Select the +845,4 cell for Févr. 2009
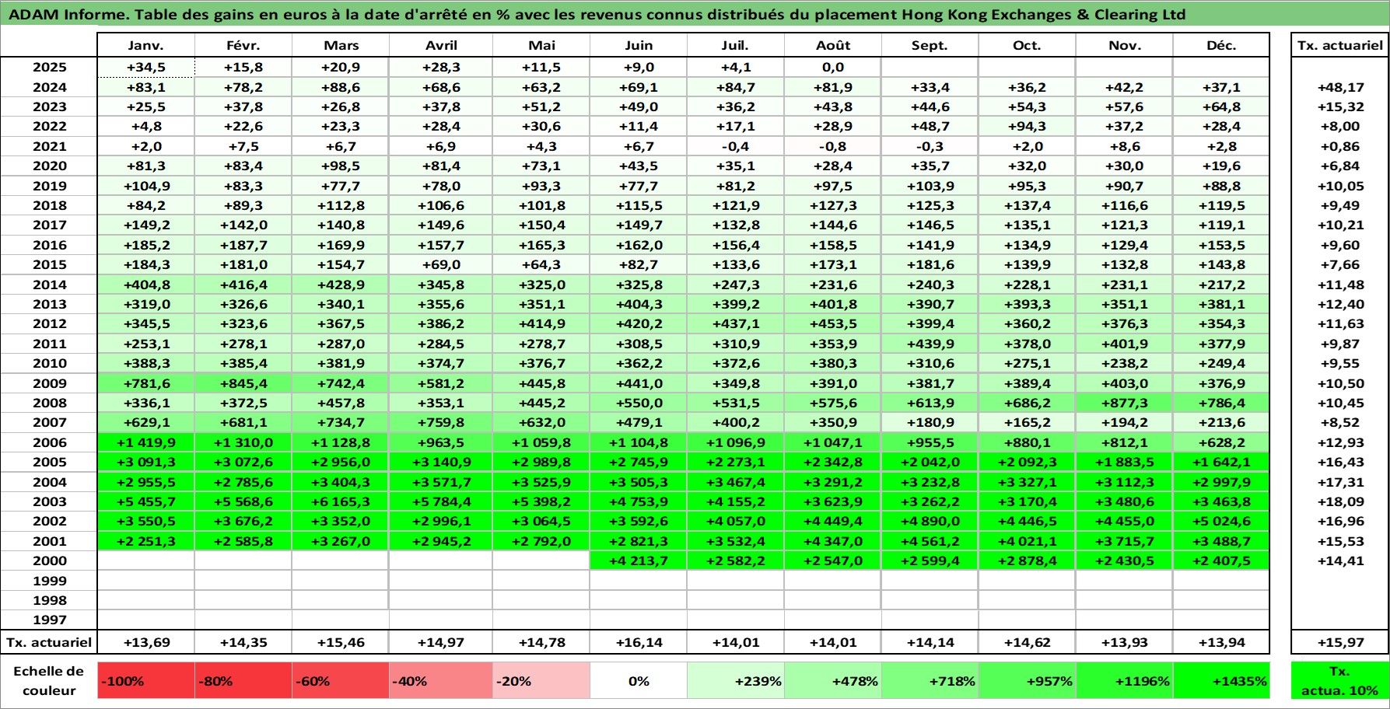 (243, 383)
